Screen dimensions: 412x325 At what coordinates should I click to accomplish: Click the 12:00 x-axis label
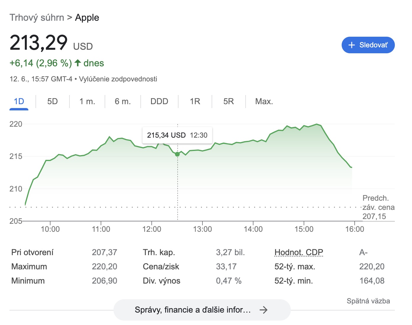click(152, 229)
